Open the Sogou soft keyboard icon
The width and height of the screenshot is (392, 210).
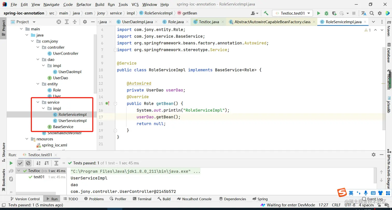373,193
